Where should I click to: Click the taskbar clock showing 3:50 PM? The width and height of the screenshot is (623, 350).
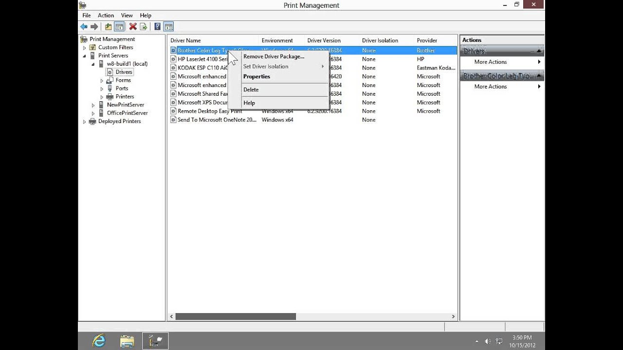pos(522,341)
